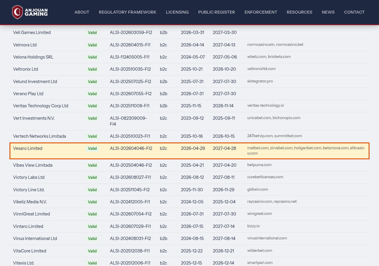Click Vesaro Limited expiry date 2027-04-28
This screenshot has width=379, height=266.
tap(224, 148)
